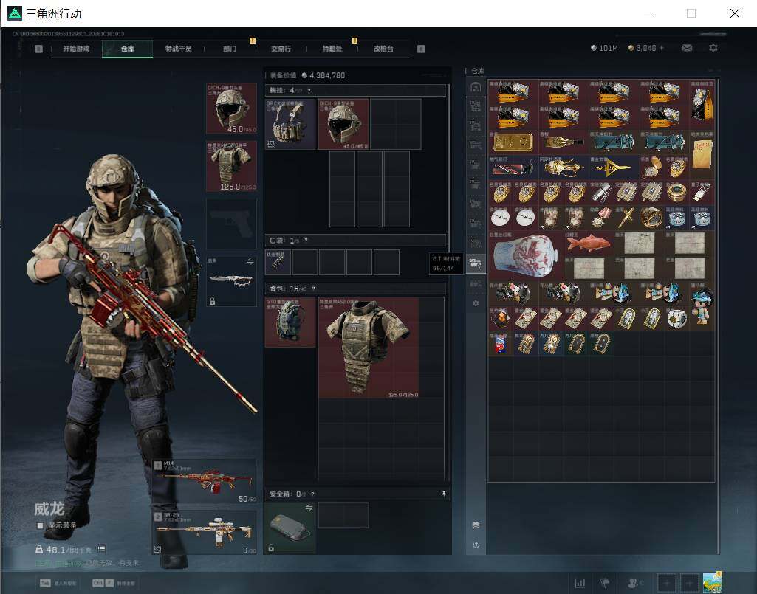This screenshot has width=757, height=594.
Task: Open the weight details list icon
Action: click(x=101, y=549)
